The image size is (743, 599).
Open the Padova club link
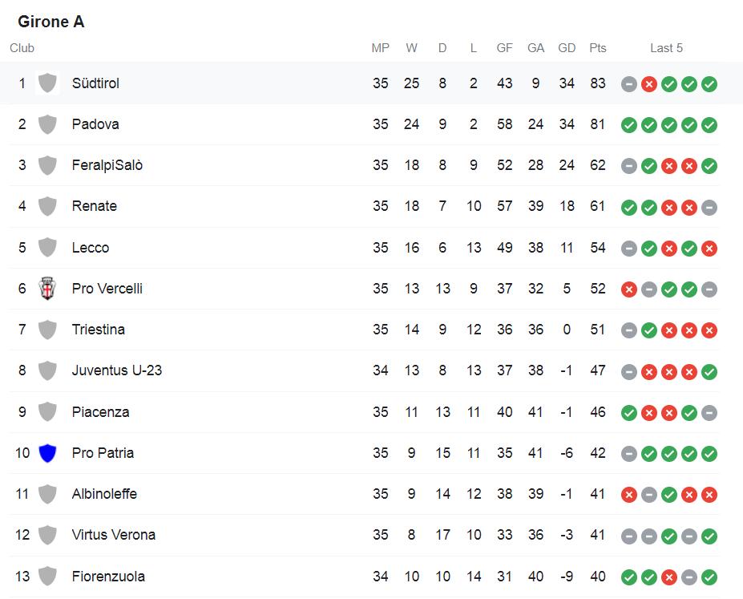pos(95,124)
